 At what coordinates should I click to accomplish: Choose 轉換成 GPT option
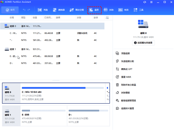pos(124,69)
